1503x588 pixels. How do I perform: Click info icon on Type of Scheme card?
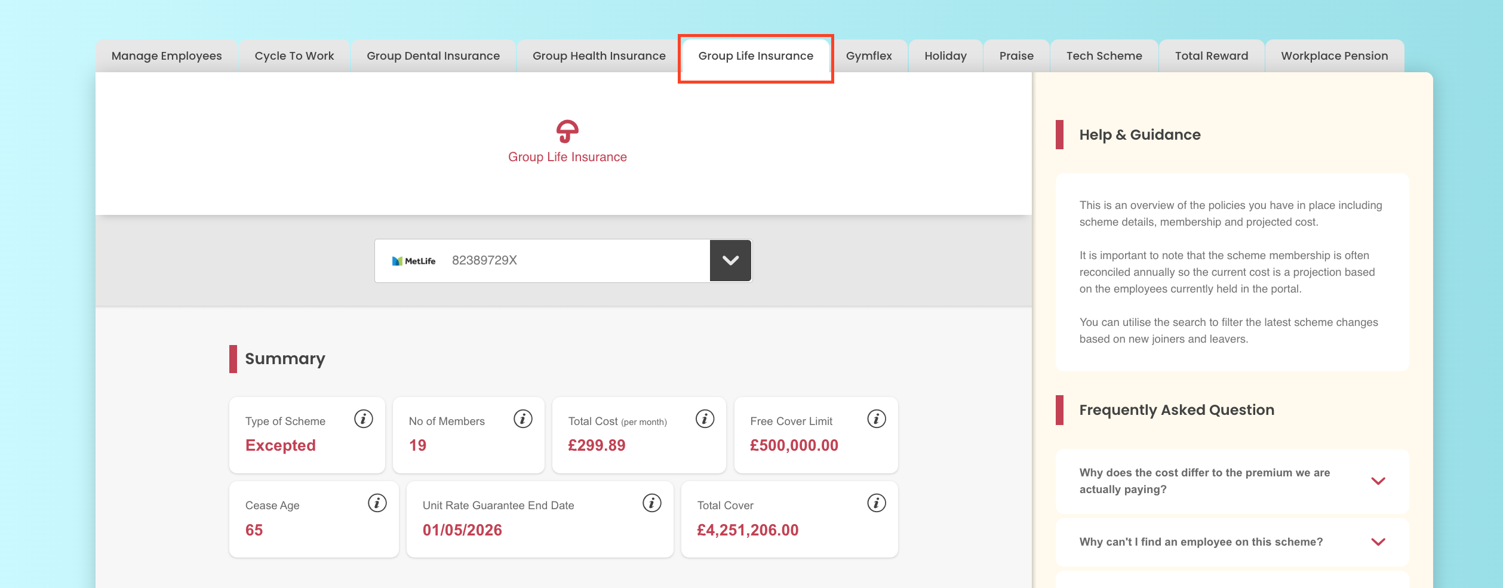coord(363,419)
